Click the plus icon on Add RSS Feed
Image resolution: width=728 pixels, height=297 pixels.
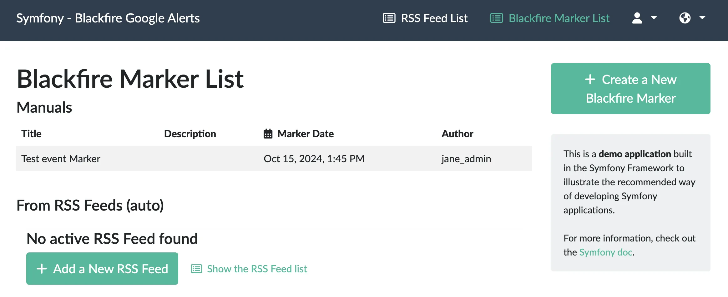(x=42, y=269)
